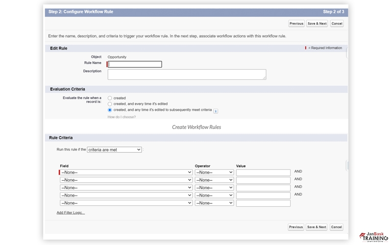Image resolution: width=392 pixels, height=245 pixels.
Task: Focus the Rule Name input field
Action: (135, 64)
